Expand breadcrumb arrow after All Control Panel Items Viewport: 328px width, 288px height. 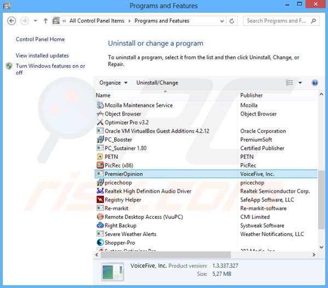[129, 21]
